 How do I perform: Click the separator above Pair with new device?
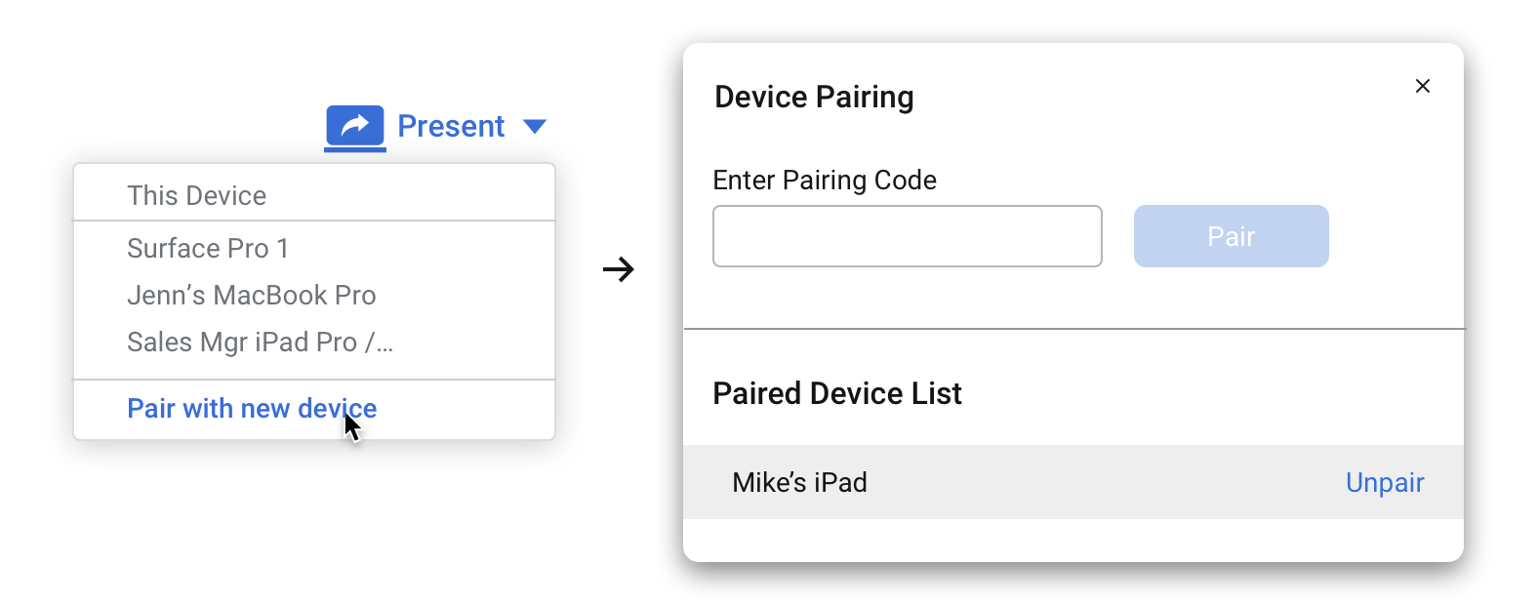pyautogui.click(x=314, y=380)
